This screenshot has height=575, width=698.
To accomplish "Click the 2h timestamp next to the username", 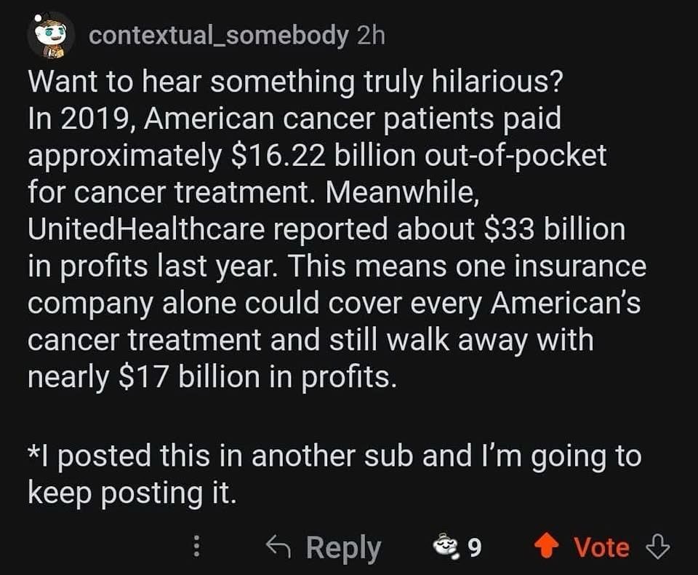I will pos(372,31).
